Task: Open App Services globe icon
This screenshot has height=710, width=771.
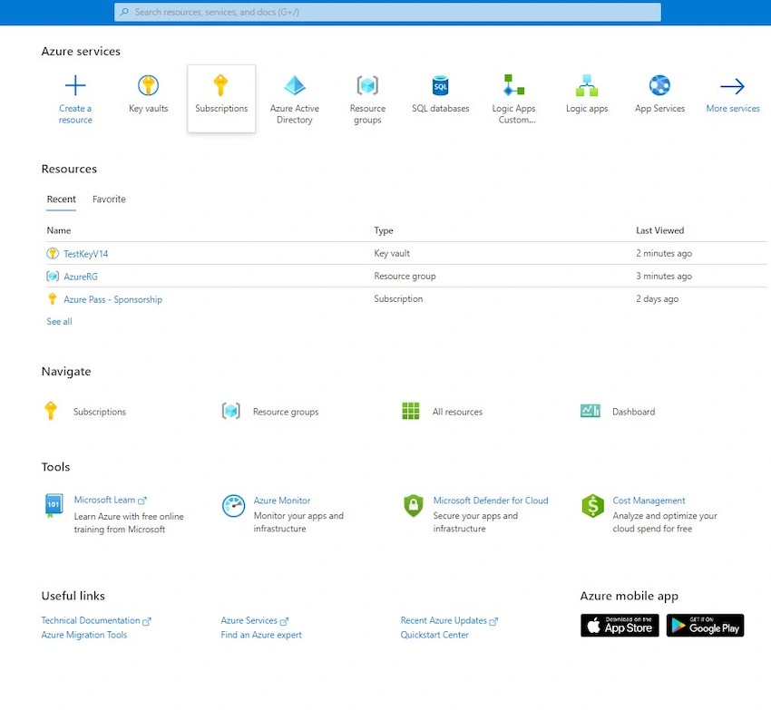Action: click(659, 85)
